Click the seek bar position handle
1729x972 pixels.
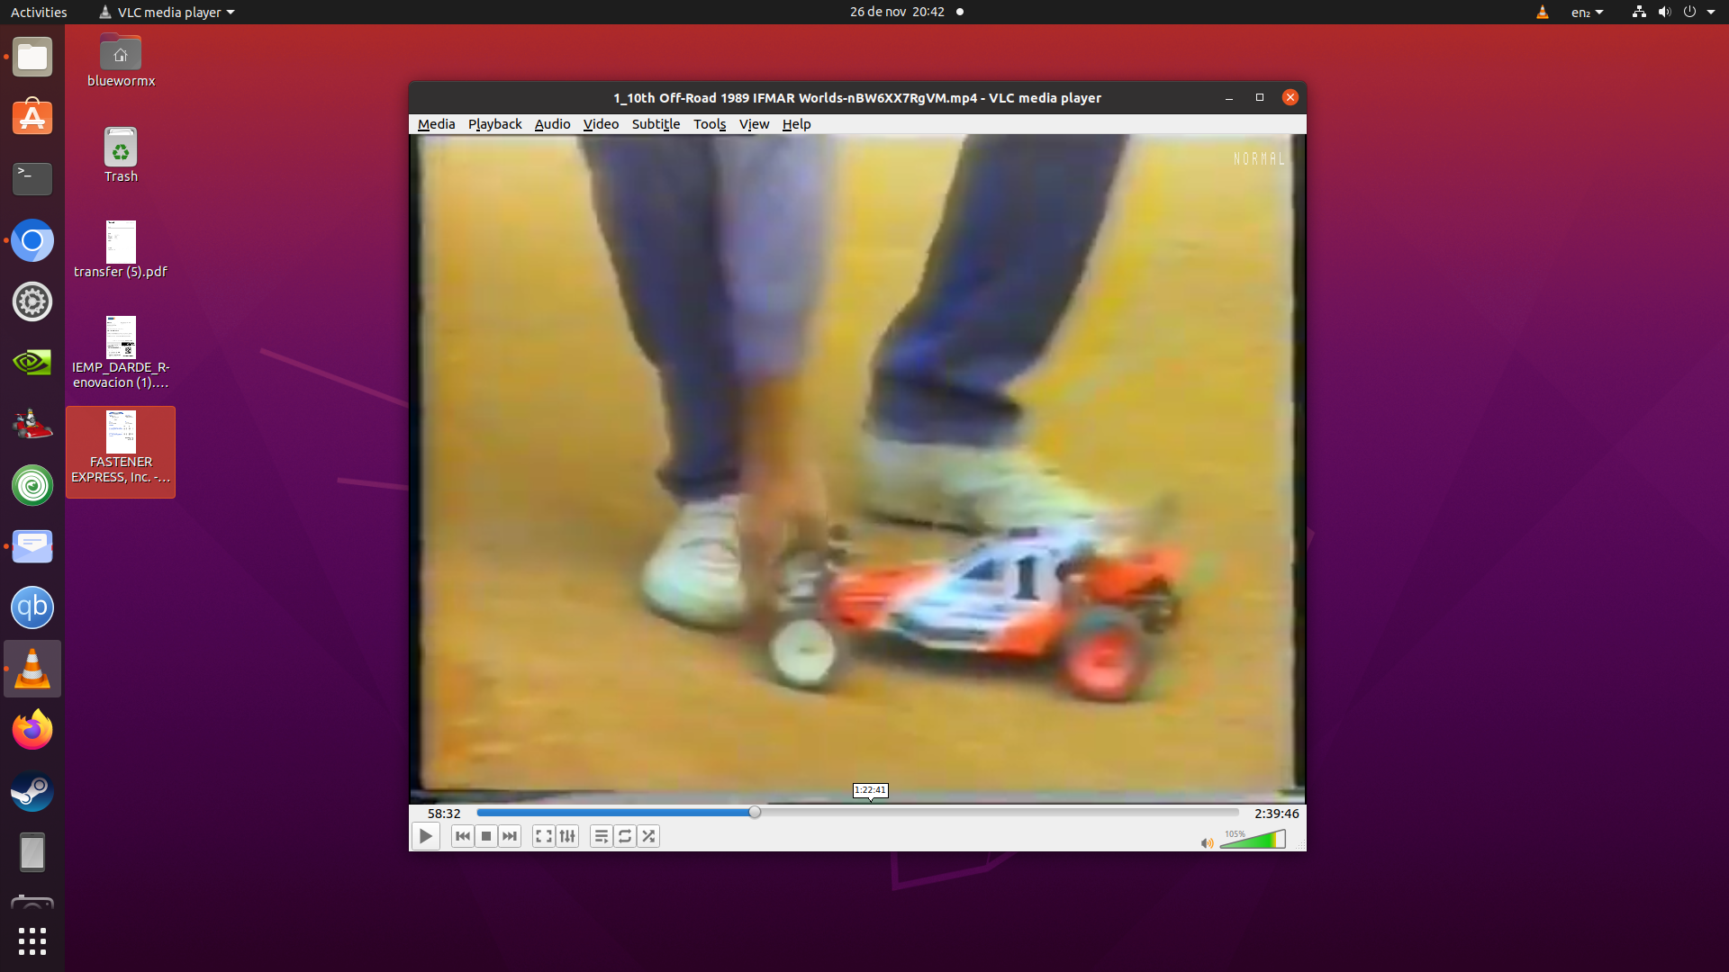[x=755, y=812]
